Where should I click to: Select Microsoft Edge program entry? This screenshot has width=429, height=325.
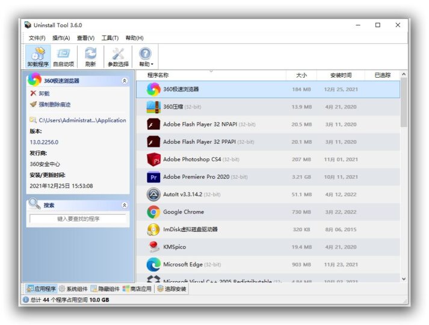click(x=184, y=264)
